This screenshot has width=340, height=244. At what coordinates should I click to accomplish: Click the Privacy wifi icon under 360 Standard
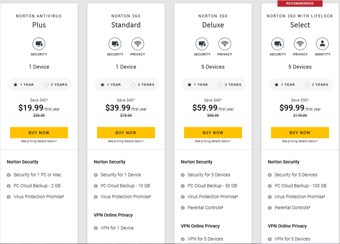point(138,44)
